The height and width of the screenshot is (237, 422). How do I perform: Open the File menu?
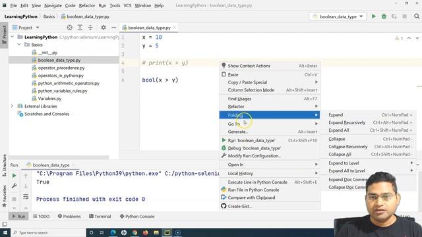click(x=13, y=5)
